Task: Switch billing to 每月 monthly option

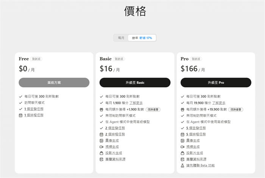Action: click(x=121, y=38)
